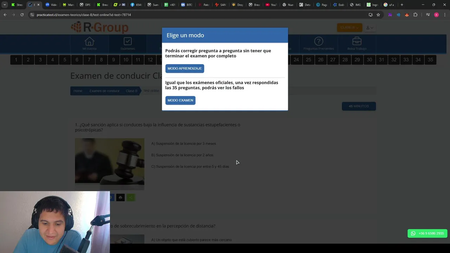The image size is (450, 253).
Task: Close the active practicatest tab
Action: 38,5
